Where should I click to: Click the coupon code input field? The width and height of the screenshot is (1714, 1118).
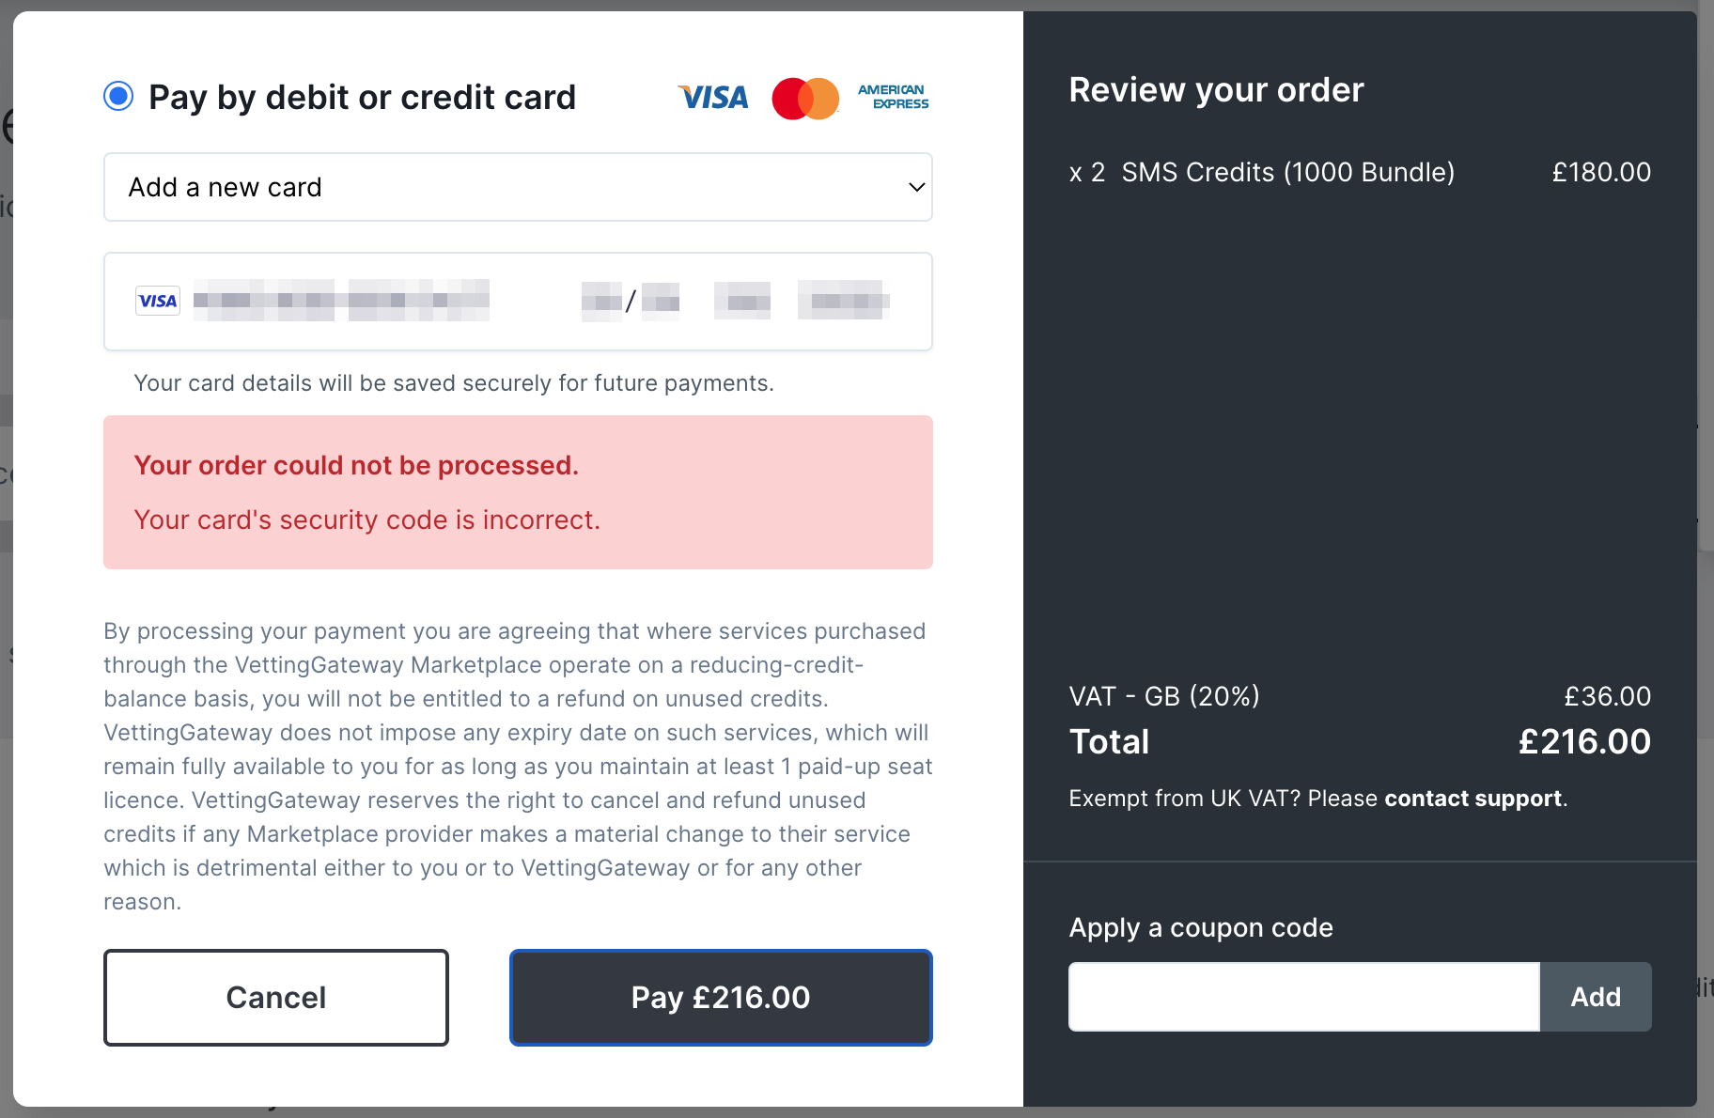[x=1304, y=997]
